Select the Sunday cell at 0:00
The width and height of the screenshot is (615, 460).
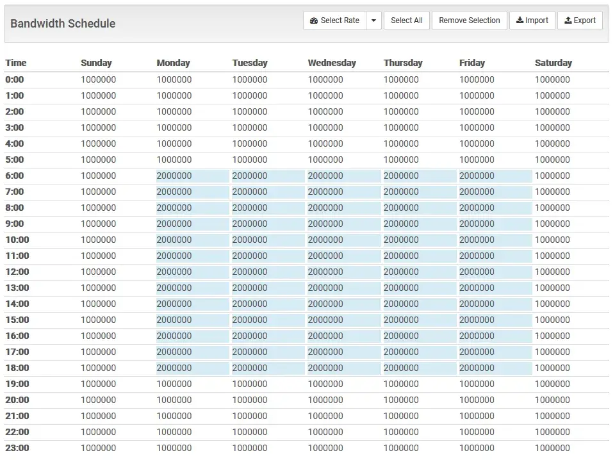pyautogui.click(x=98, y=79)
